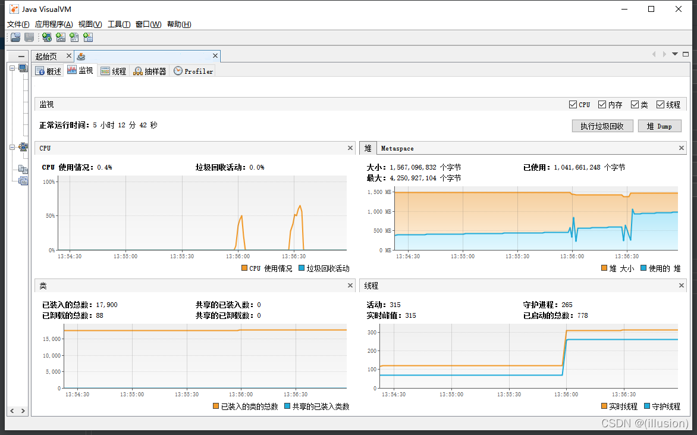Screen dimensions: 697x435
Task: Click the Add JMX Connection toolbar icon
Action: (x=60, y=37)
